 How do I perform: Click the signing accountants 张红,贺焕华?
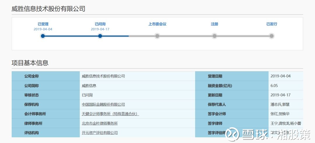[x=280, y=114]
